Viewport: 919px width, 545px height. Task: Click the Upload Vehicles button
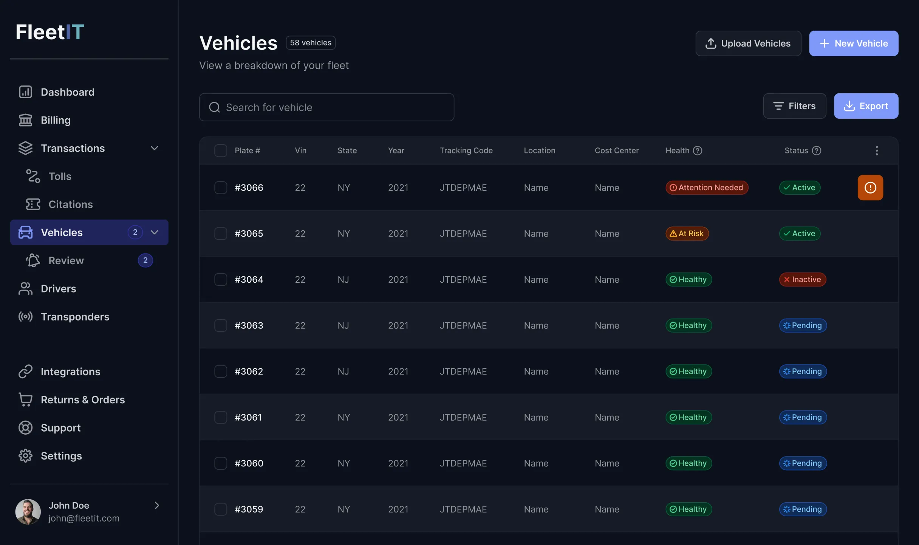pos(748,43)
